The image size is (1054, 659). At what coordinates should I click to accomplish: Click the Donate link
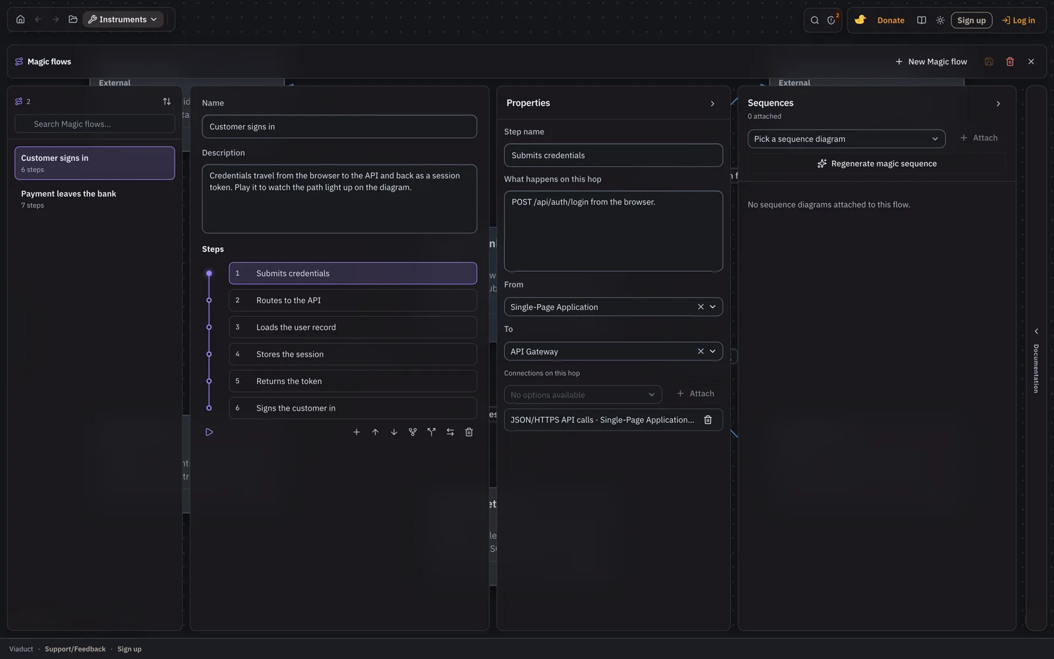coord(891,21)
